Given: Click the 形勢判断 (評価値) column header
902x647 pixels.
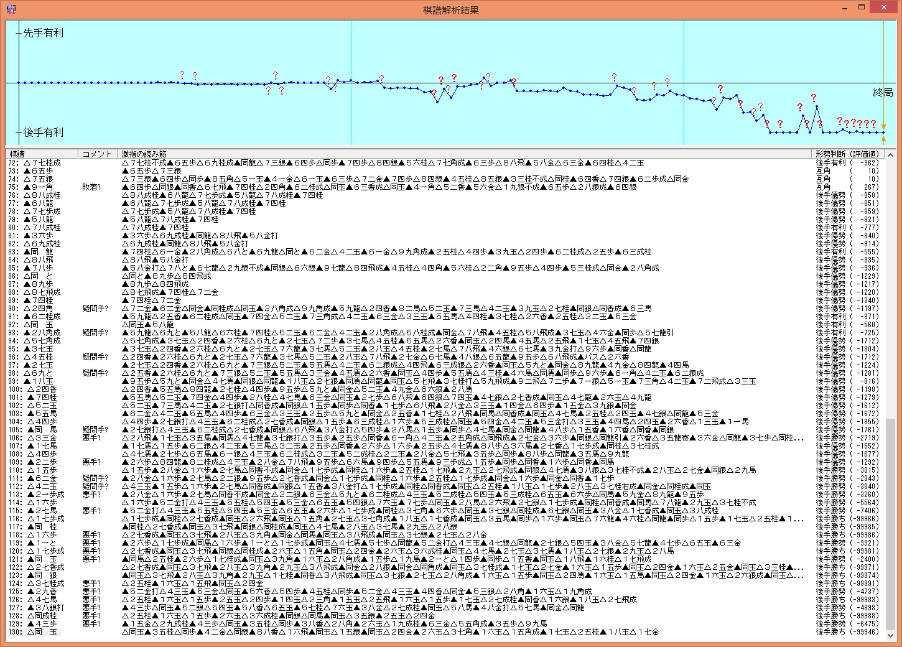Looking at the screenshot, I should [847, 154].
